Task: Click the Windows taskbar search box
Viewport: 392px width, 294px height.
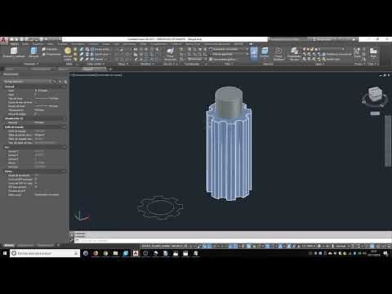Action: pyautogui.click(x=45, y=253)
